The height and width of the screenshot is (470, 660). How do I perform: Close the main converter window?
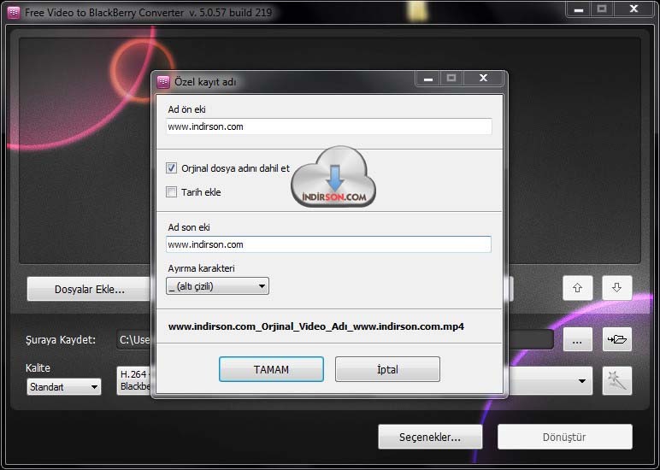[x=633, y=9]
